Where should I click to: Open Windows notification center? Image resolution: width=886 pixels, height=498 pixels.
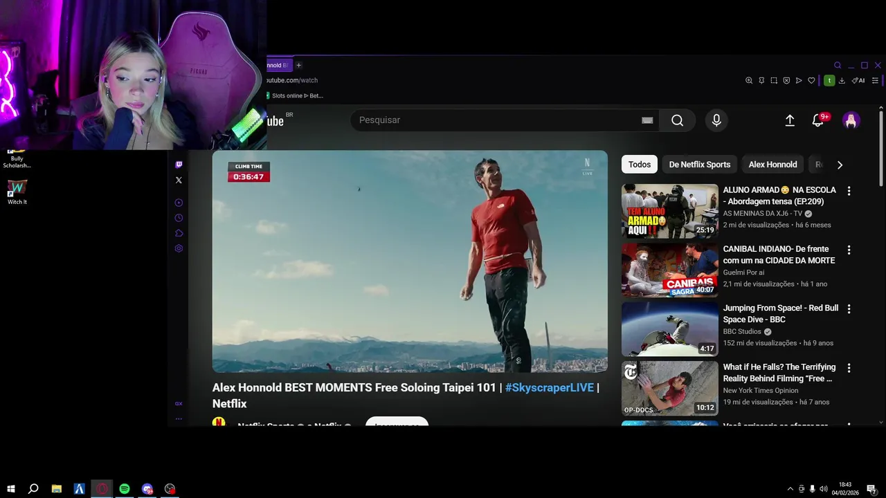(x=871, y=489)
